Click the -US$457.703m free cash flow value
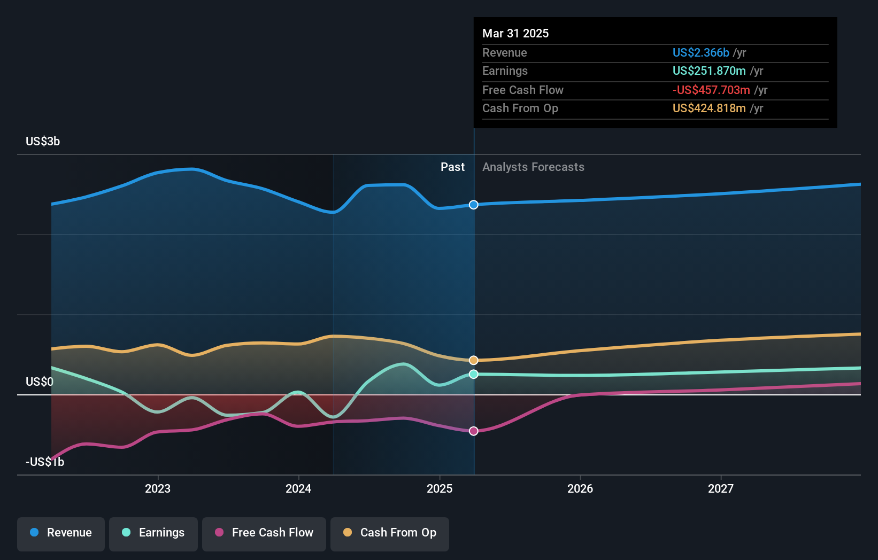This screenshot has height=560, width=878. (x=711, y=90)
